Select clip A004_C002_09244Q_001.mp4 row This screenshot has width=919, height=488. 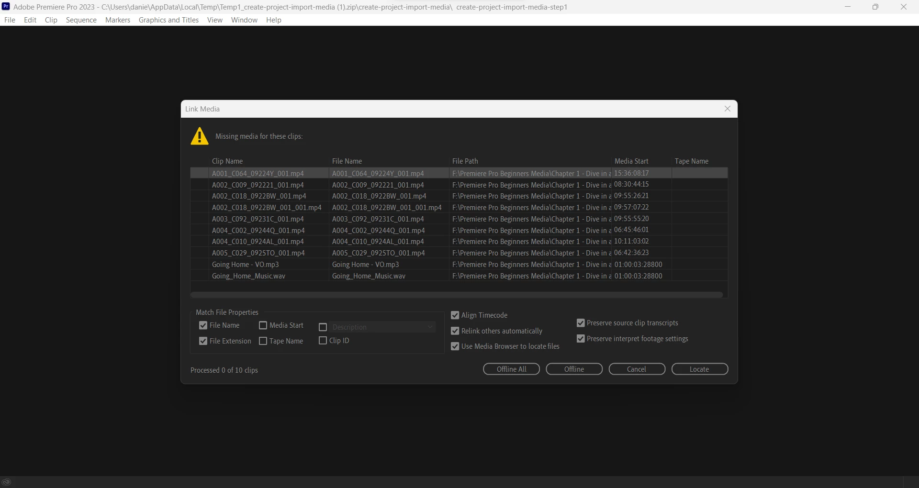[459, 230]
